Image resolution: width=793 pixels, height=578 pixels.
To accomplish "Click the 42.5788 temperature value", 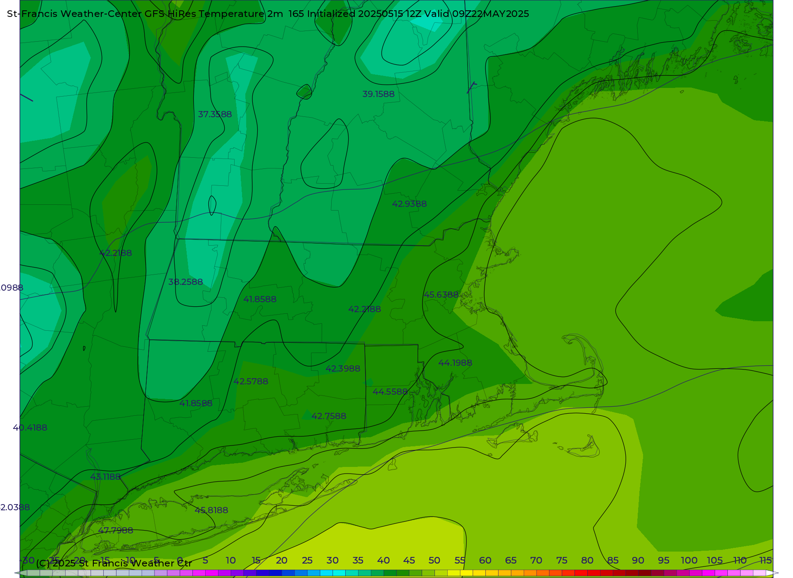I will [x=251, y=381].
